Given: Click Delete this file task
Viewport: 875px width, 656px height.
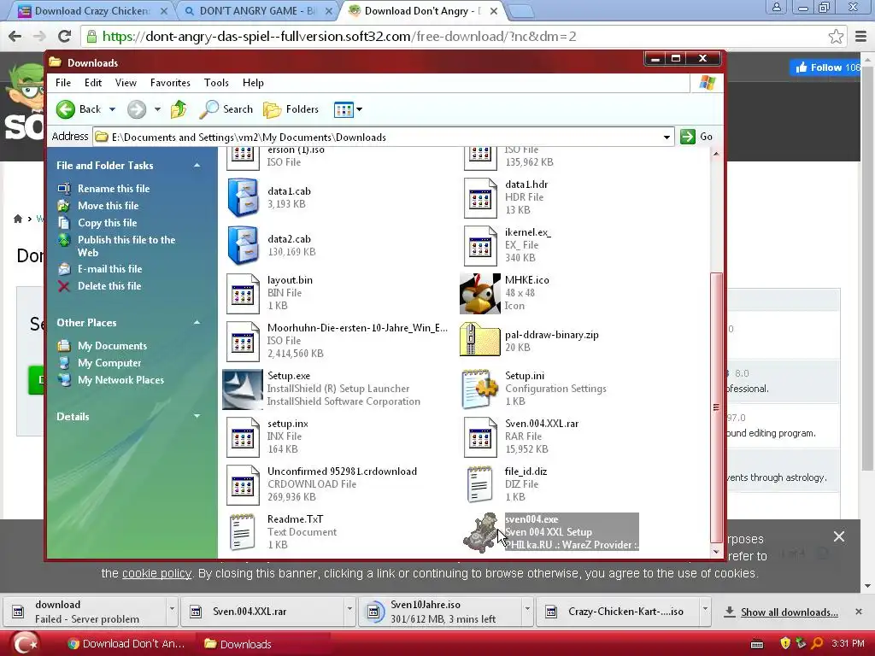Looking at the screenshot, I should [x=109, y=286].
